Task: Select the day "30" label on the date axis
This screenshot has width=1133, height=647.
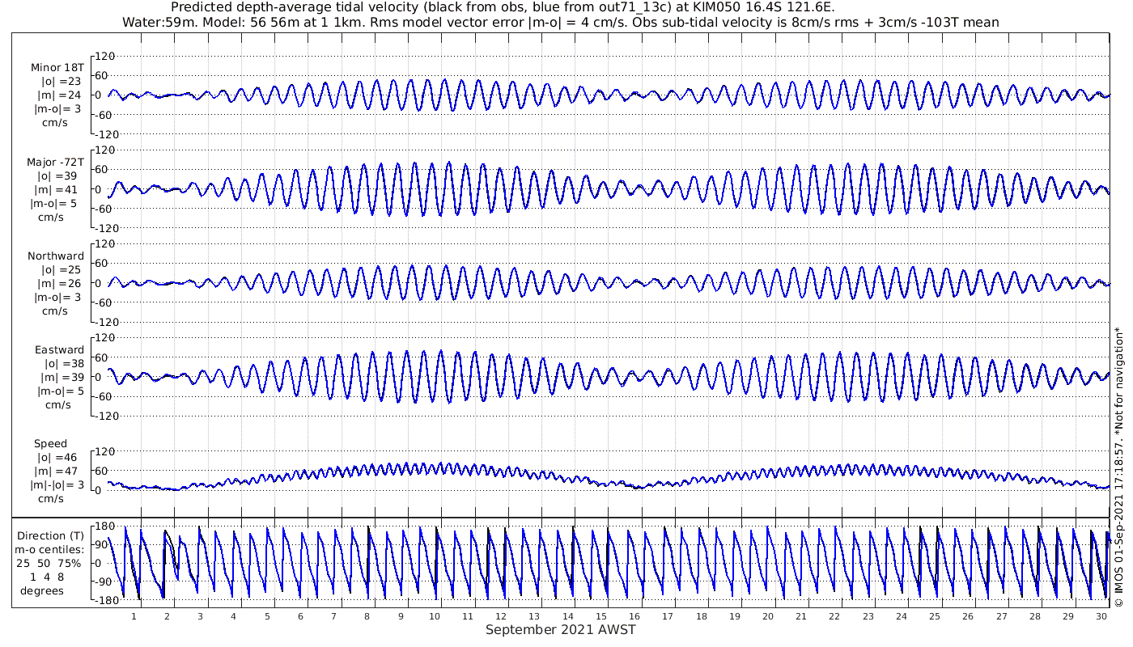Action: click(x=1101, y=616)
